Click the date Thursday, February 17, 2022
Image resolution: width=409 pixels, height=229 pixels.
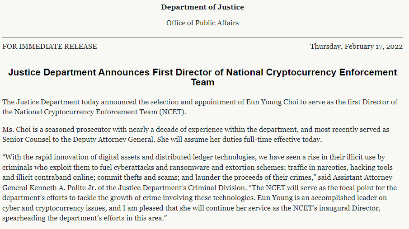click(x=356, y=47)
